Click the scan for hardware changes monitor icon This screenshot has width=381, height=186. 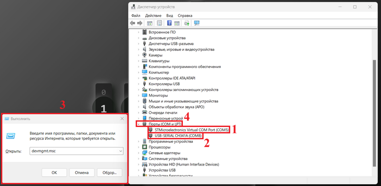197,23
